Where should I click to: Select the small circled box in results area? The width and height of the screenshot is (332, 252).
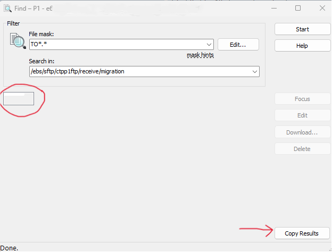click(19, 98)
